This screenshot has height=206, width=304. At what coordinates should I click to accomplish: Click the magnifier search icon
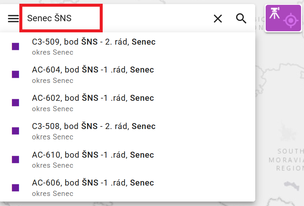(241, 18)
